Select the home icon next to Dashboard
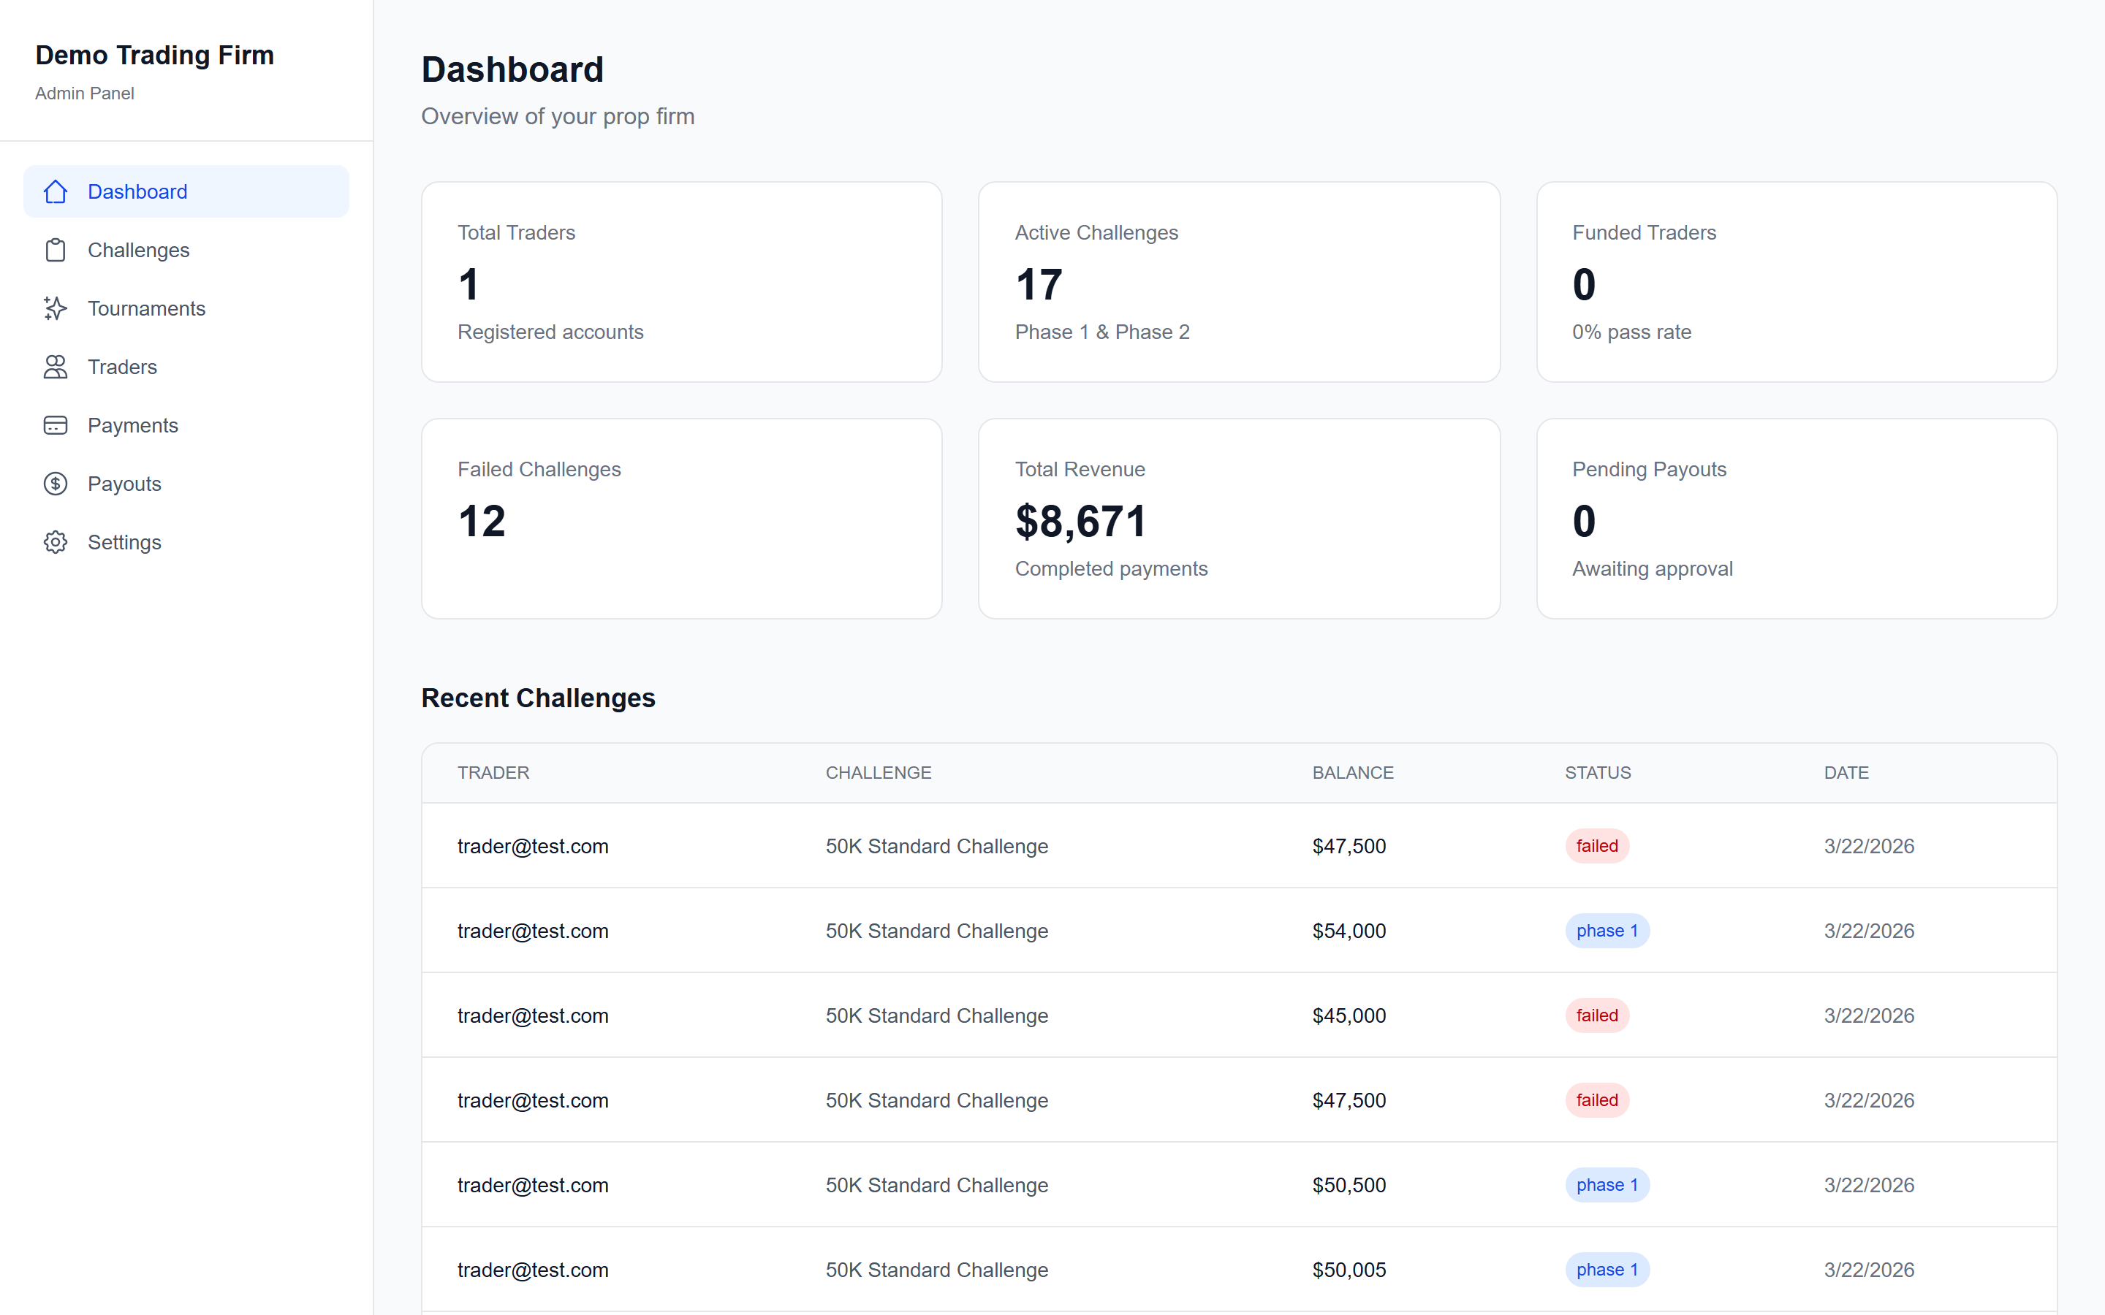Screen dimensions: 2105x1315 (x=55, y=191)
